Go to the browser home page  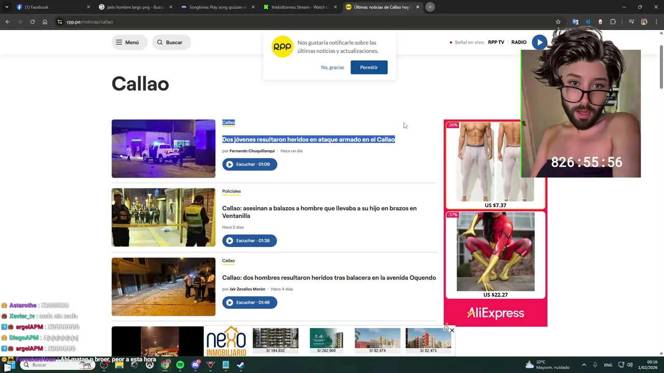[x=45, y=22]
